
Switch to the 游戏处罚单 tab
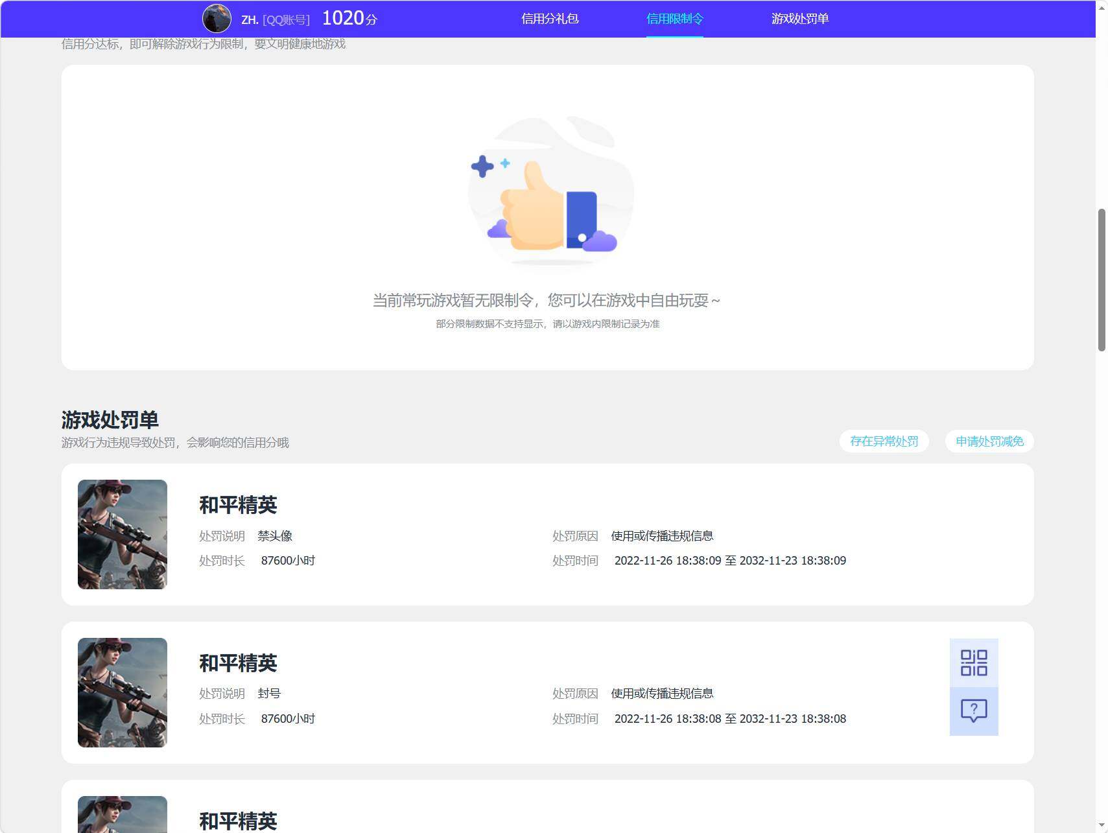coord(799,19)
